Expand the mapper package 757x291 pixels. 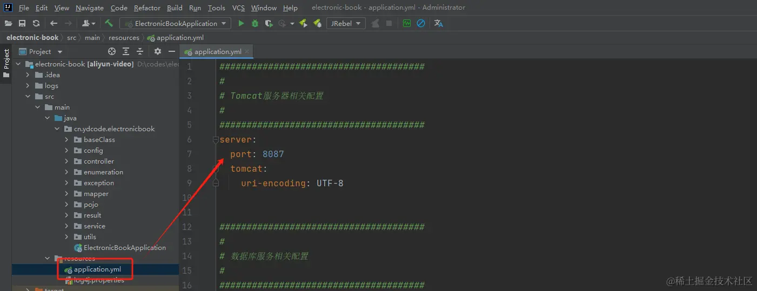pos(66,194)
